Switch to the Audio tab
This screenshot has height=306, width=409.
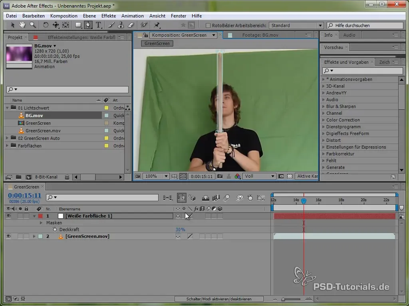point(349,35)
